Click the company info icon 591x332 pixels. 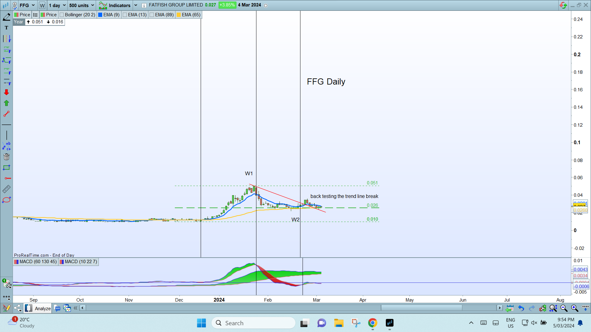coord(144,5)
